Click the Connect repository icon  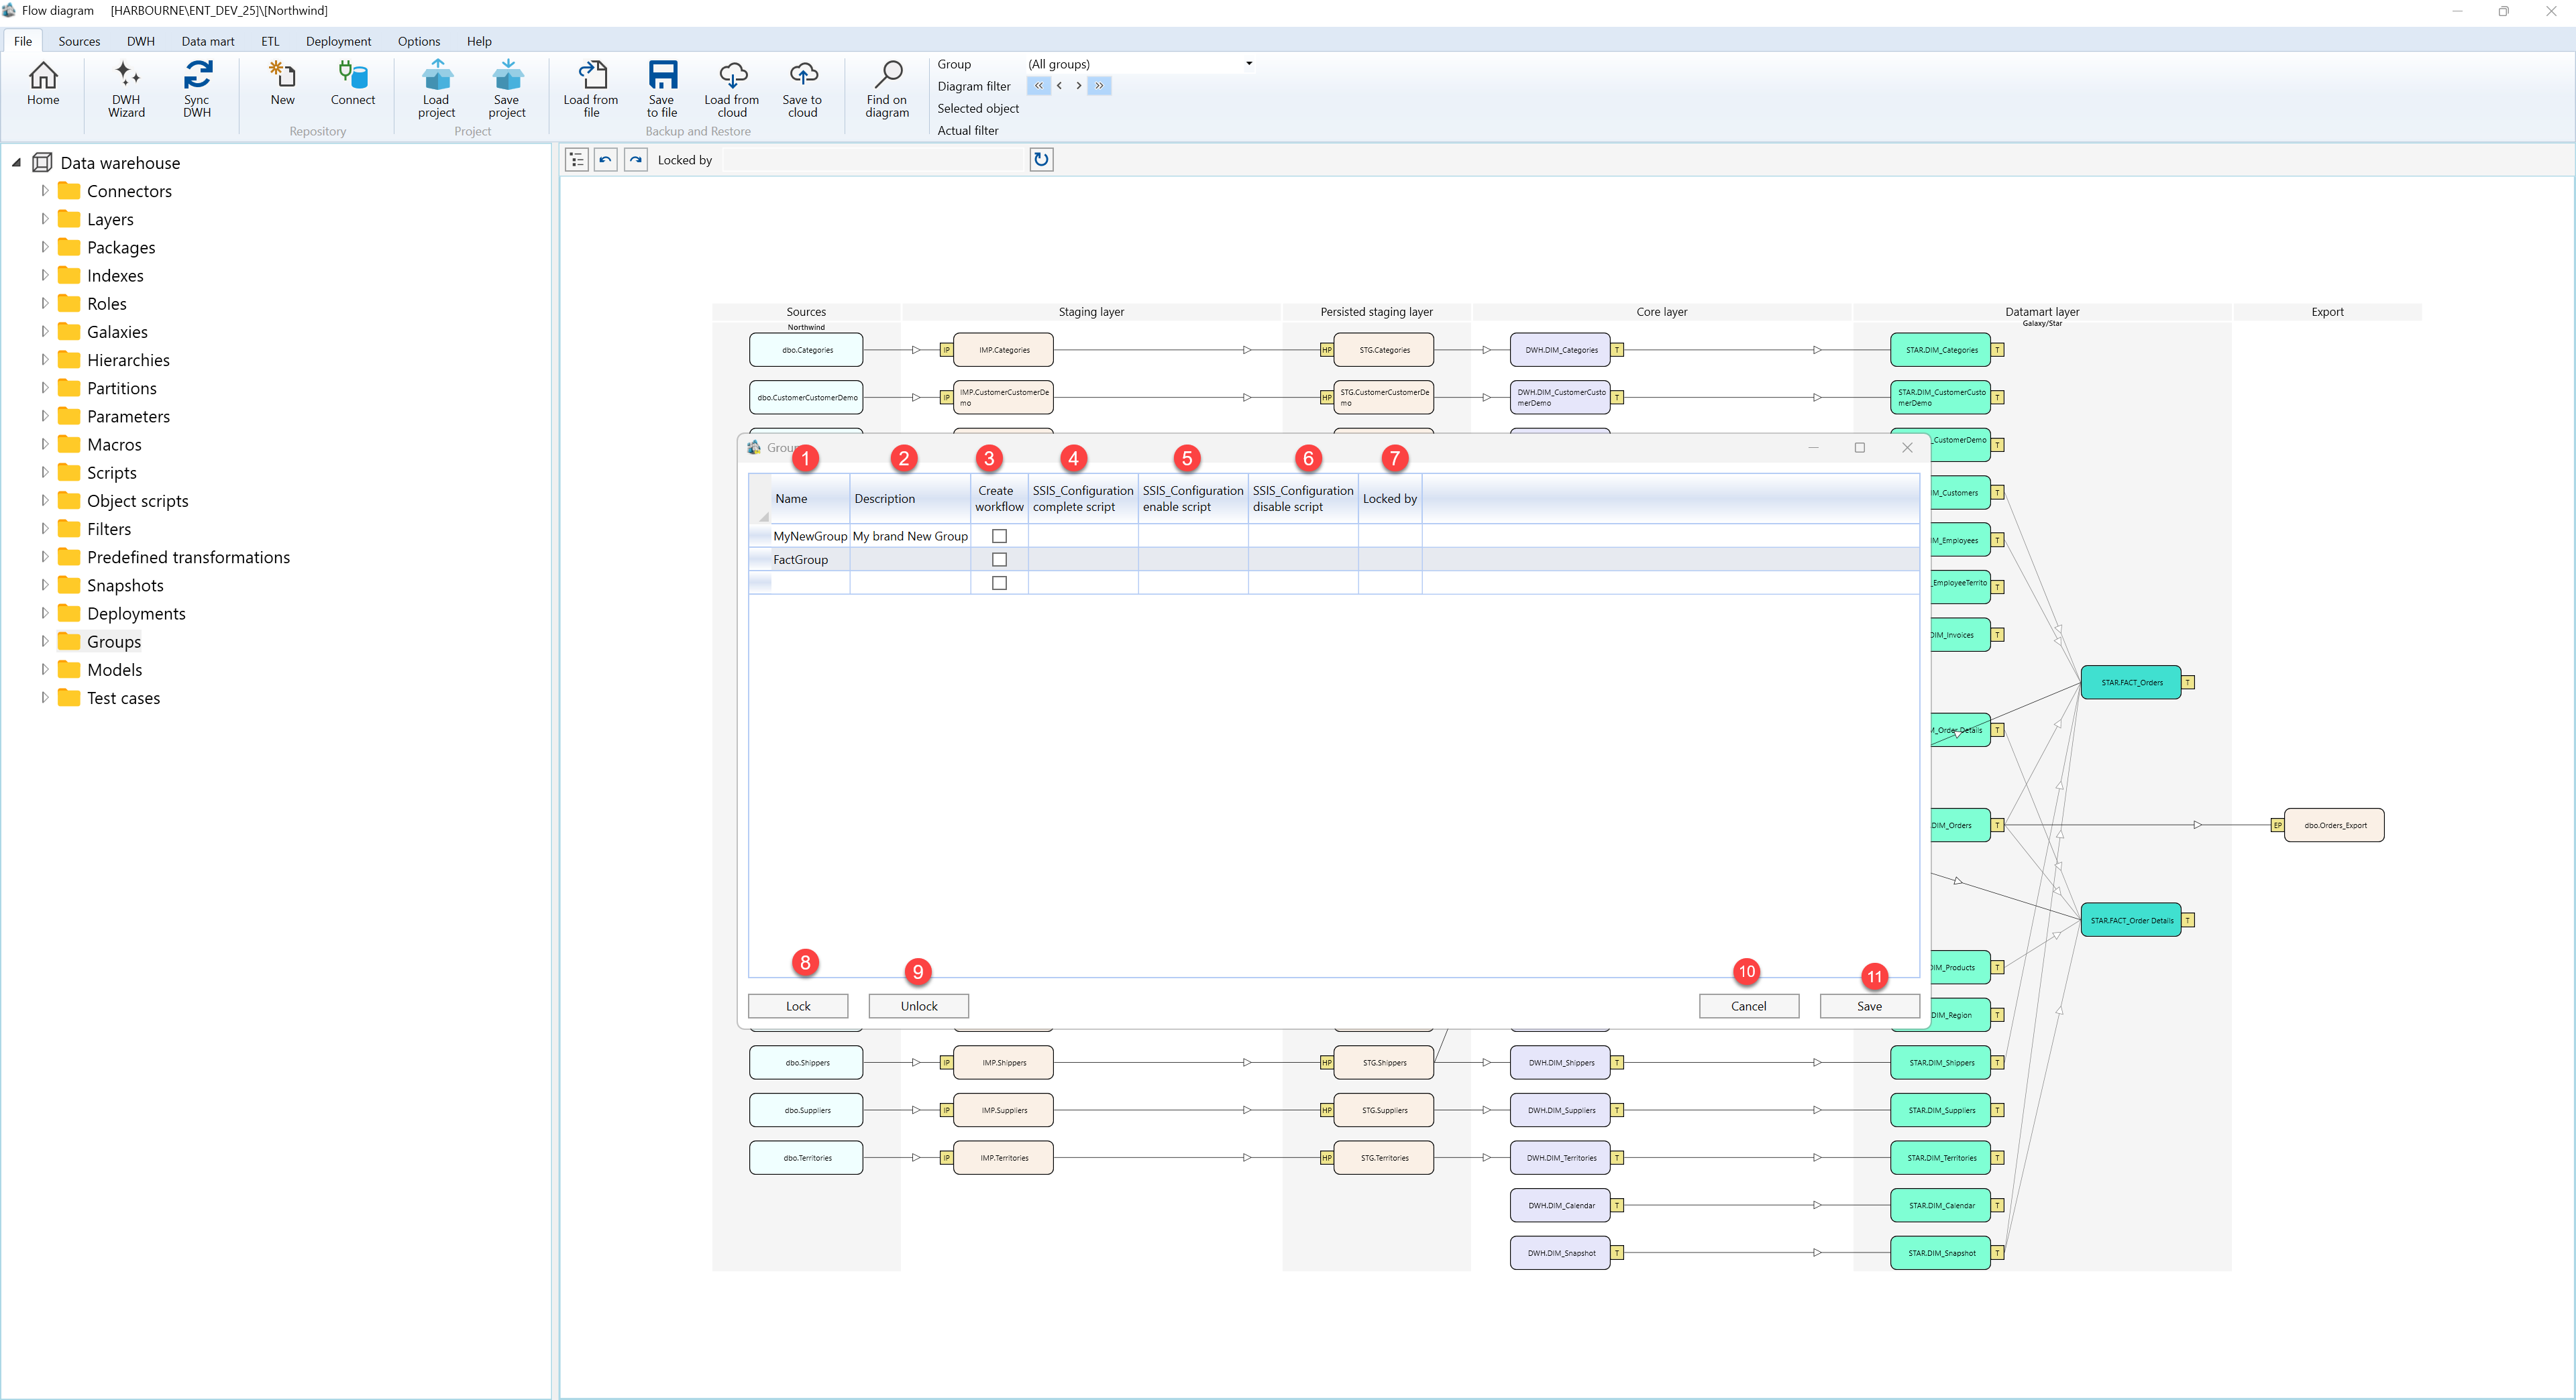click(353, 84)
